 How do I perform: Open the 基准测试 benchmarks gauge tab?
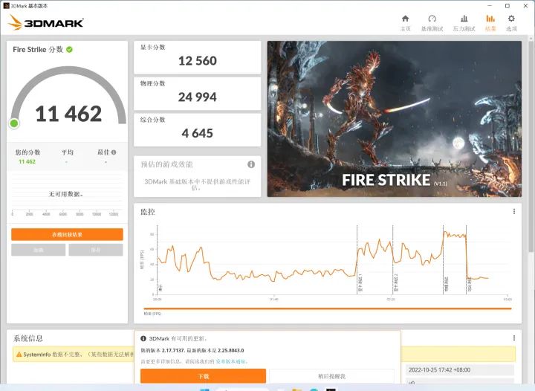tap(432, 23)
